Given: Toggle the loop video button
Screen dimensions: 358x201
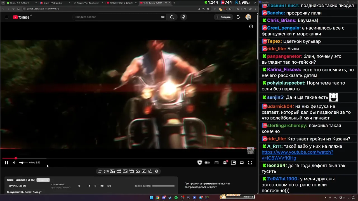Looking at the screenshot, I should tap(100, 171).
